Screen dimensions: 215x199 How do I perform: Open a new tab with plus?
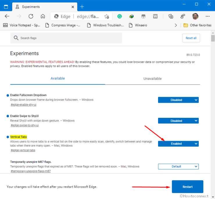click(82, 7)
